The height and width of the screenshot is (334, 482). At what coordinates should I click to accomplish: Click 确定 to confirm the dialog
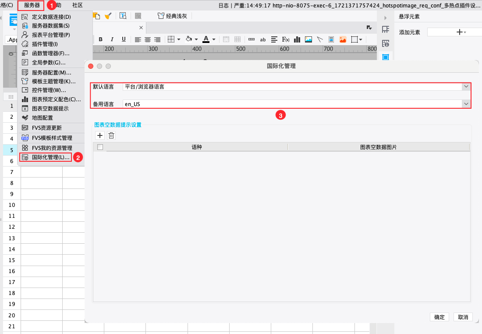point(439,317)
